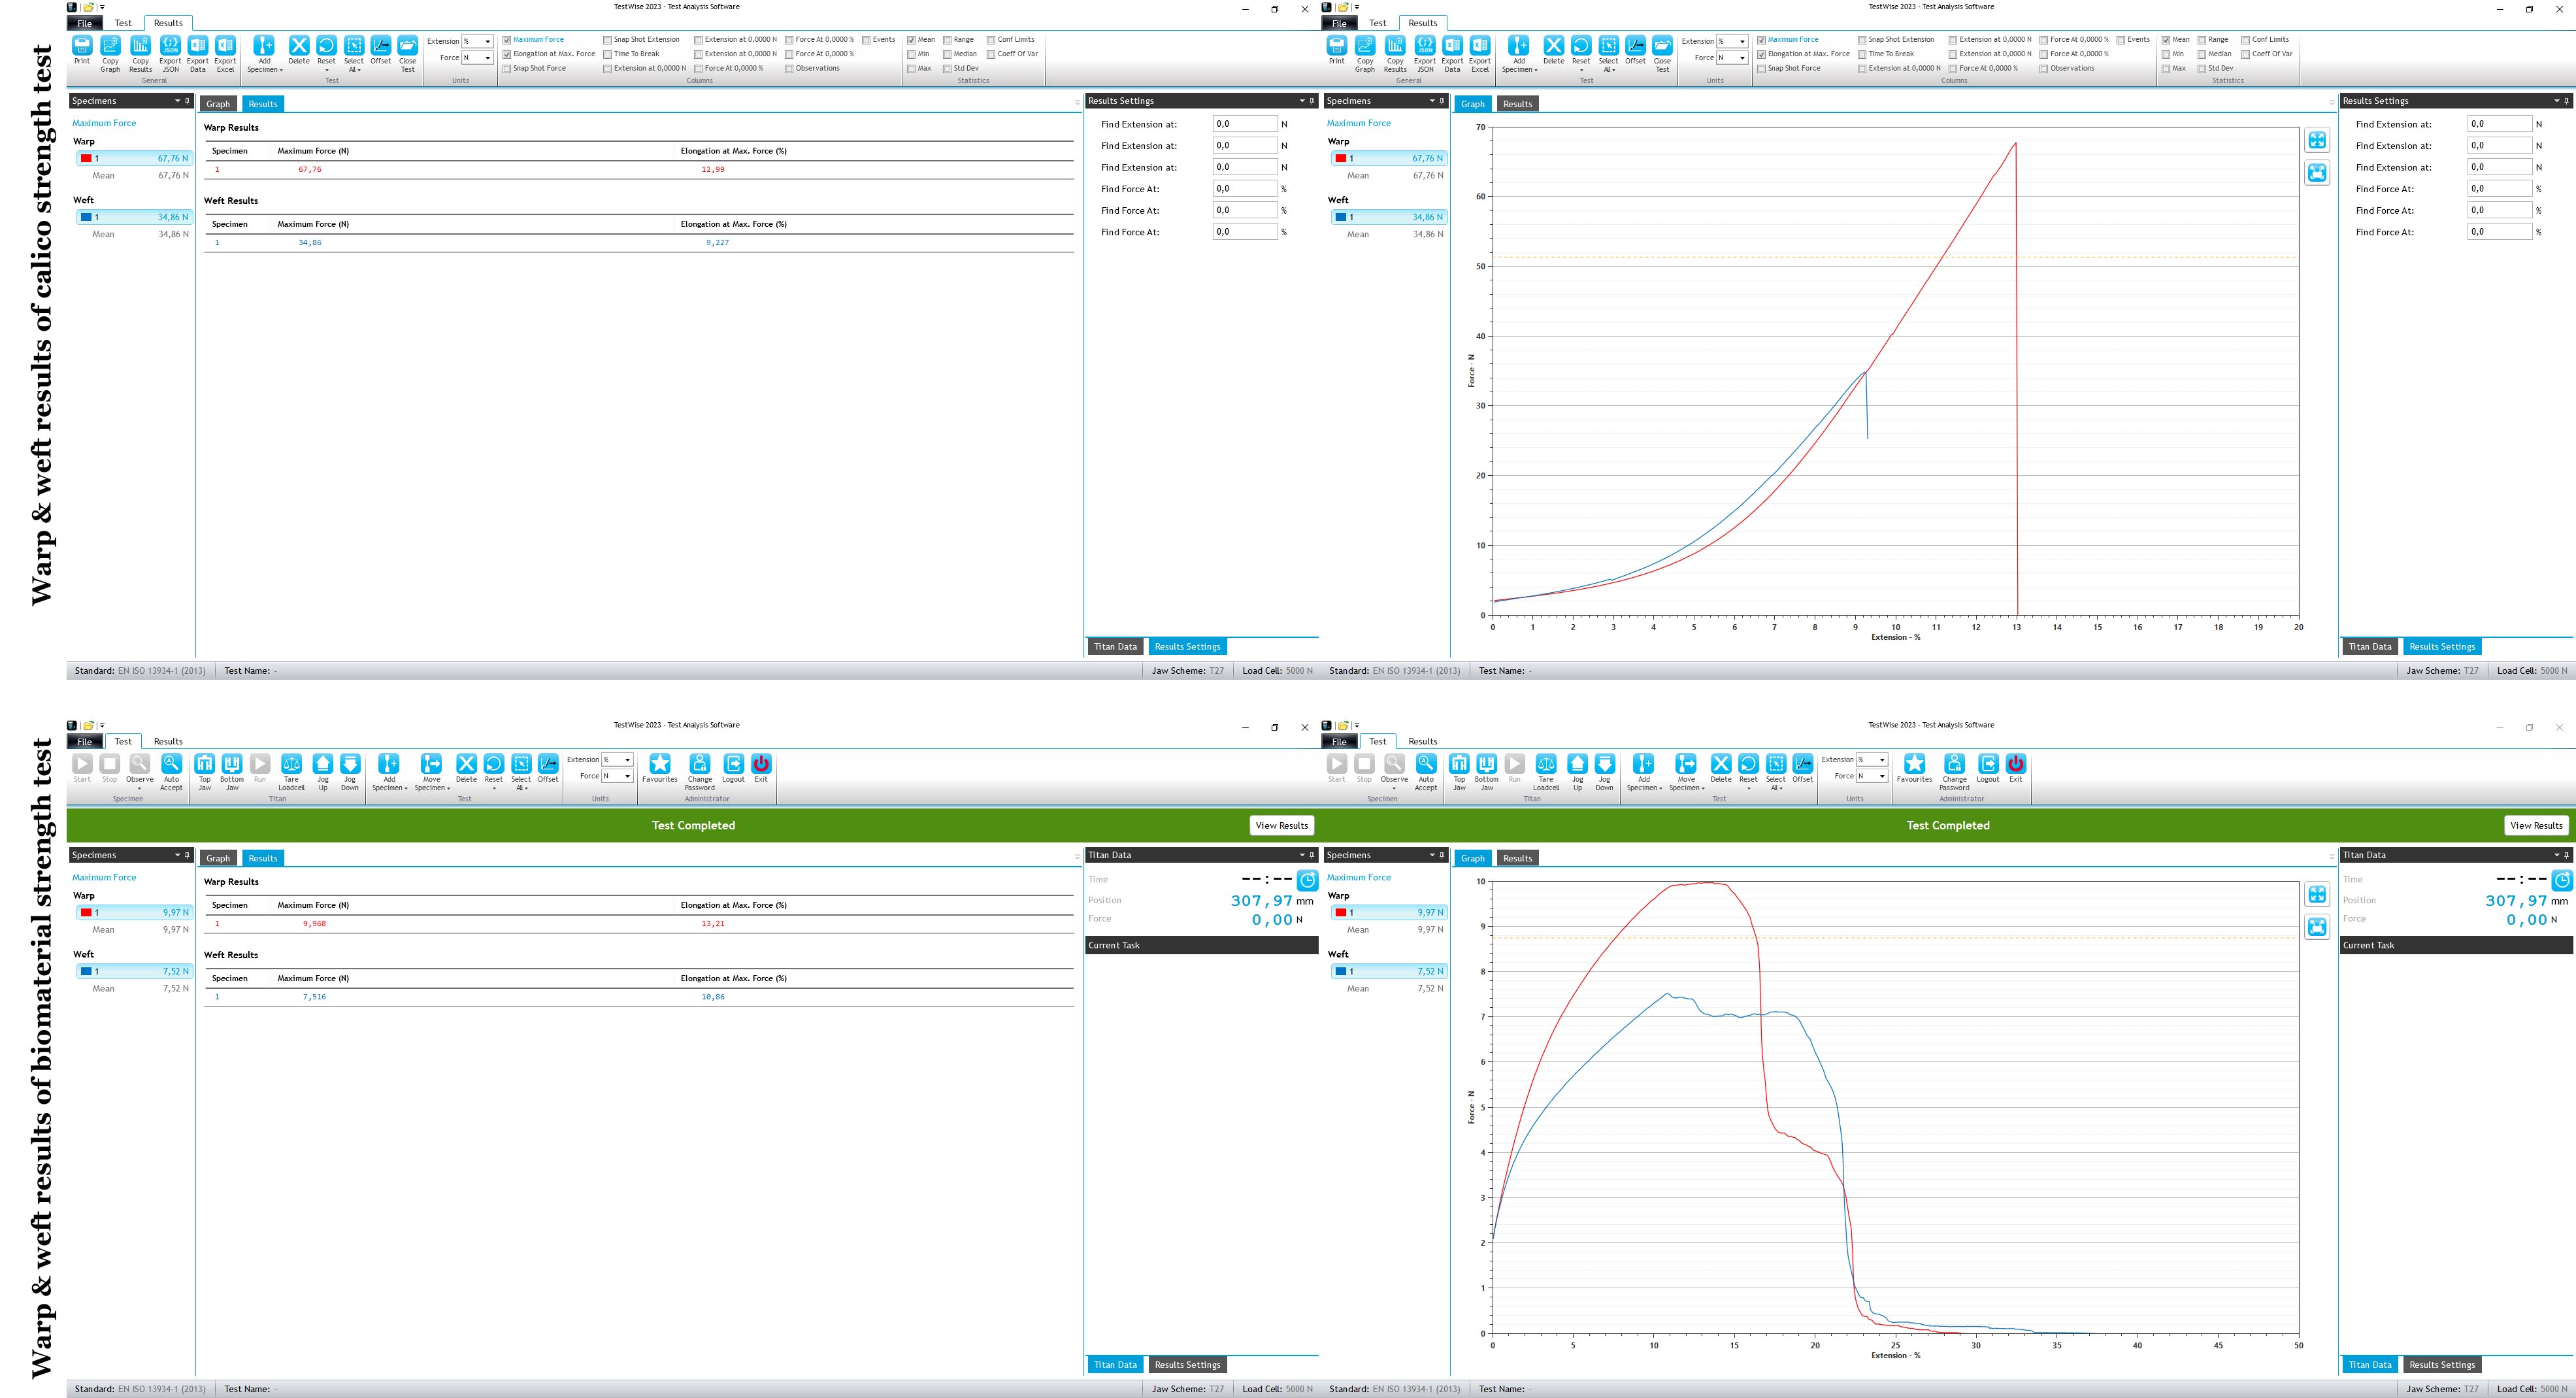Tick Observations checkbox in the calico results-table window

[x=789, y=69]
